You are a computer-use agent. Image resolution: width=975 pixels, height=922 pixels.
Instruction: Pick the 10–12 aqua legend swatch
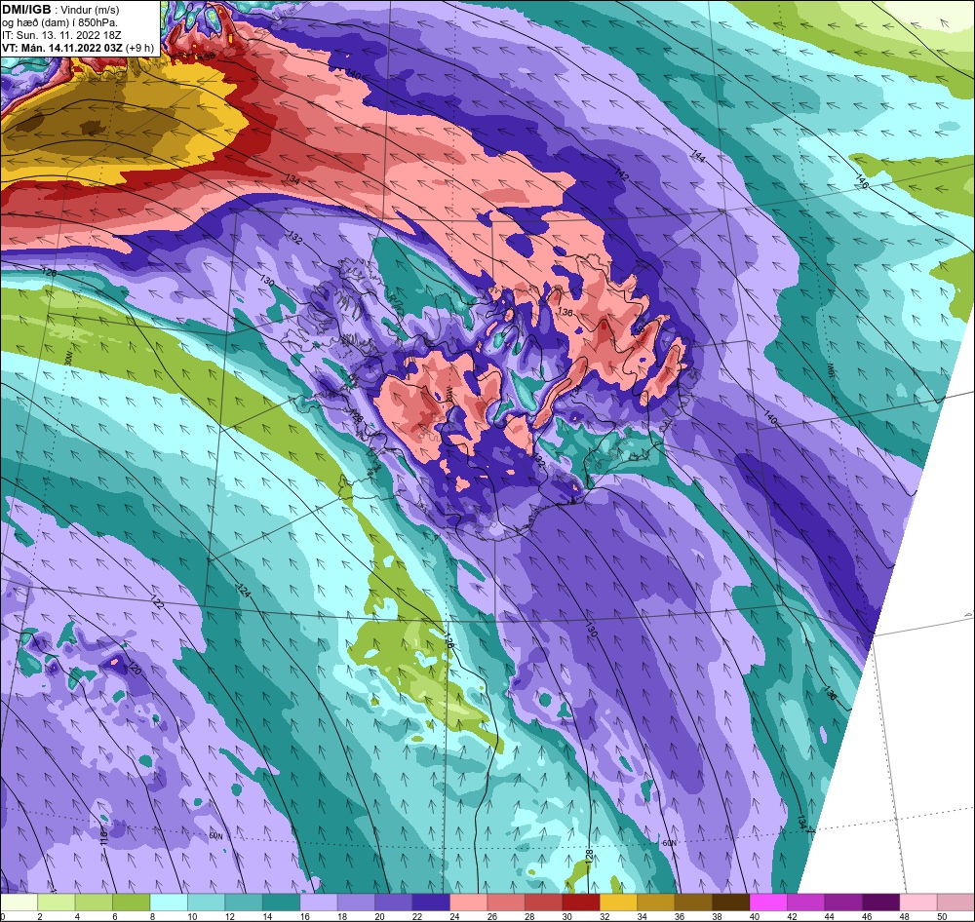(207, 903)
